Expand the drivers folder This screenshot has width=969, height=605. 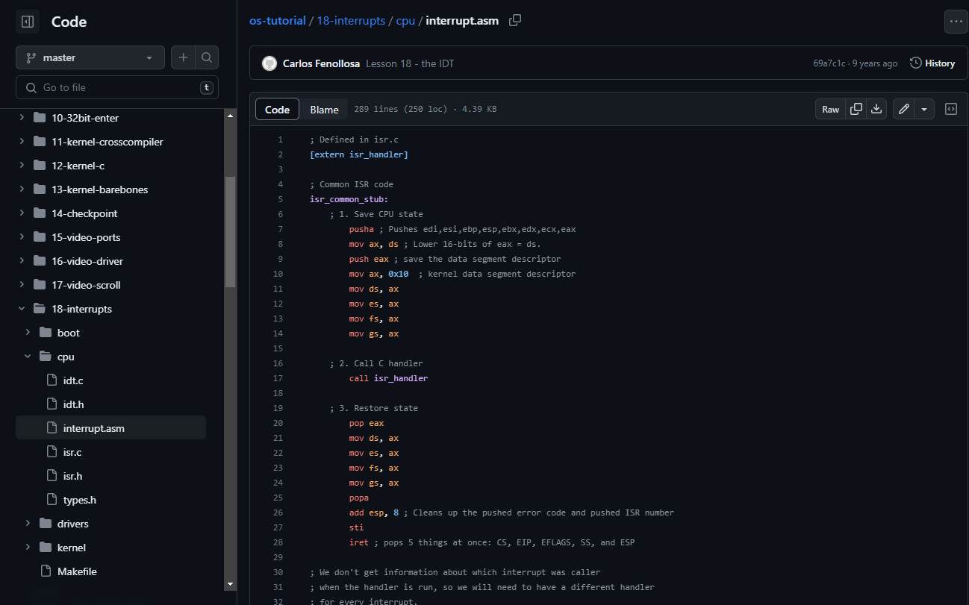[28, 524]
